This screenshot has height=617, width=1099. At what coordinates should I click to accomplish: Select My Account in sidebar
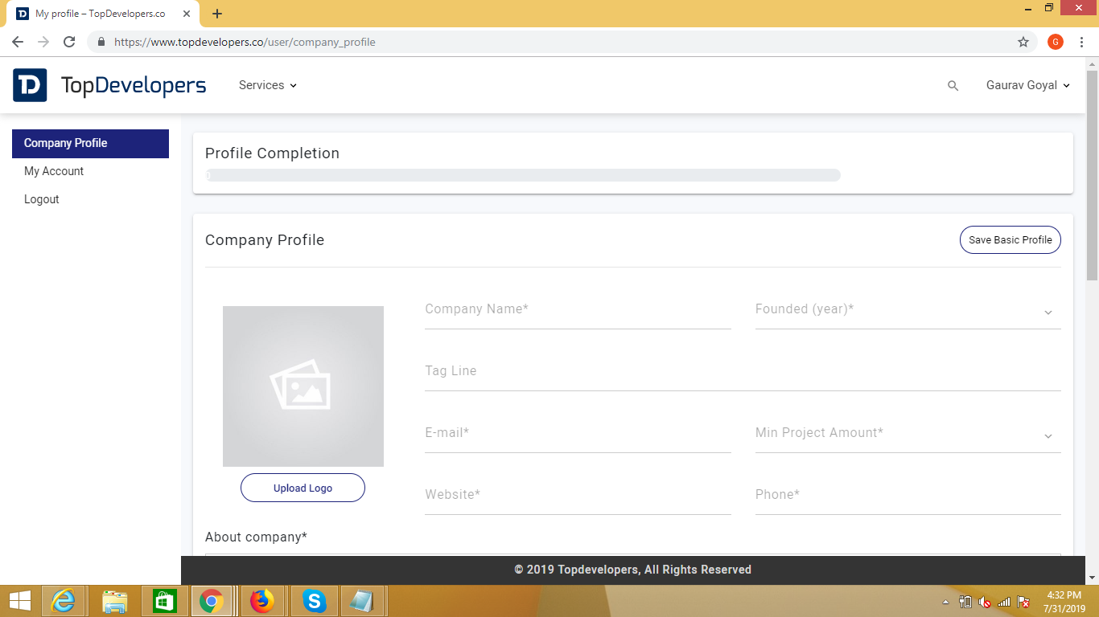point(54,171)
